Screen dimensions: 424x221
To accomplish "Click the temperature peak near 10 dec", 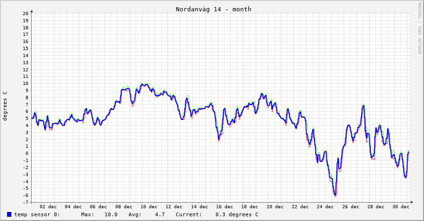I will 142,84.
